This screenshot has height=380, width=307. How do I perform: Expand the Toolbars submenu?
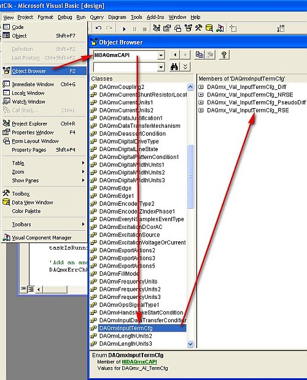click(x=44, y=225)
